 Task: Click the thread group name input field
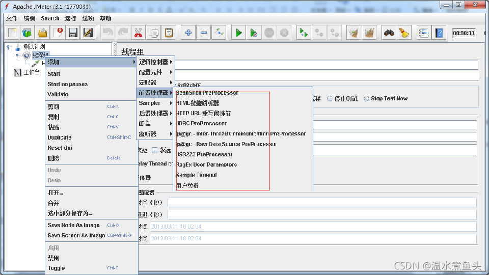coord(326,65)
